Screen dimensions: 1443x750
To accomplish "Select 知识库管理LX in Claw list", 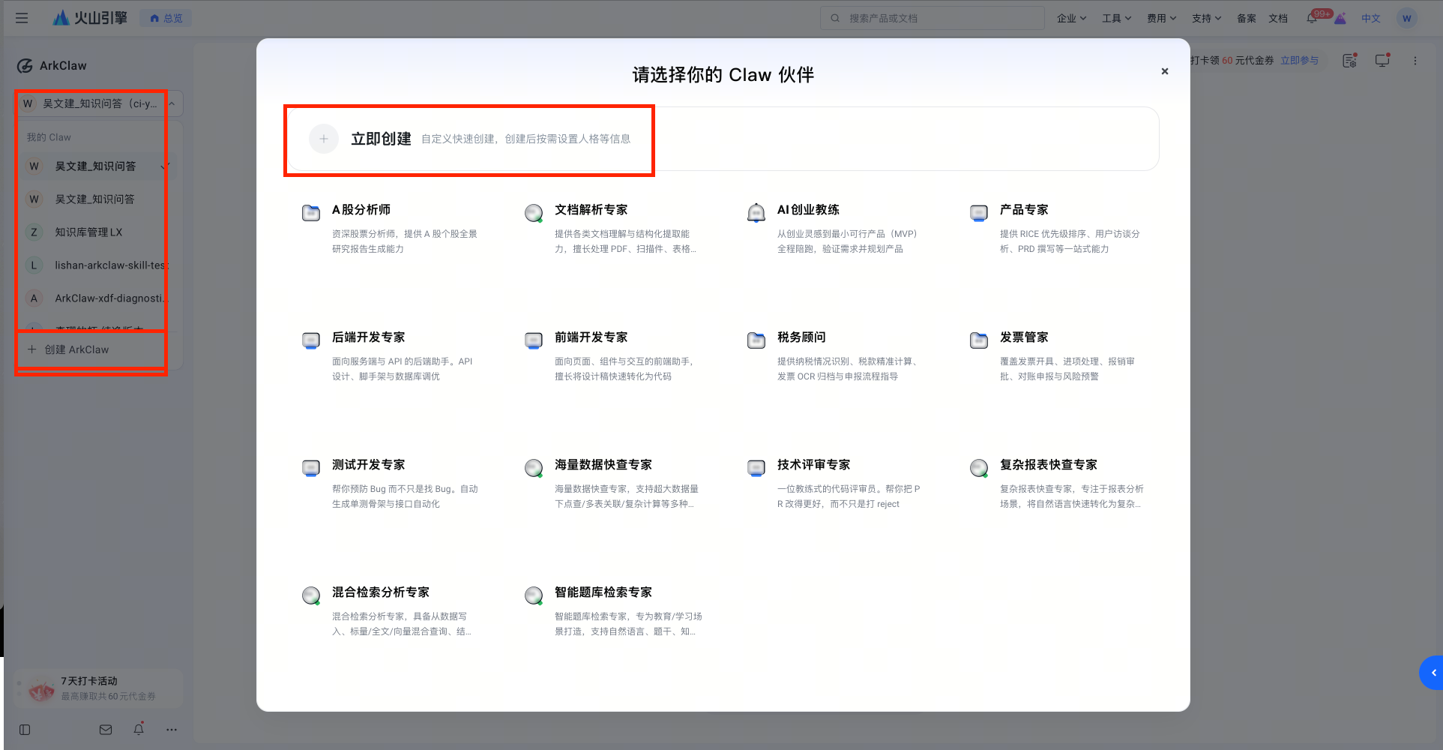I will (97, 232).
